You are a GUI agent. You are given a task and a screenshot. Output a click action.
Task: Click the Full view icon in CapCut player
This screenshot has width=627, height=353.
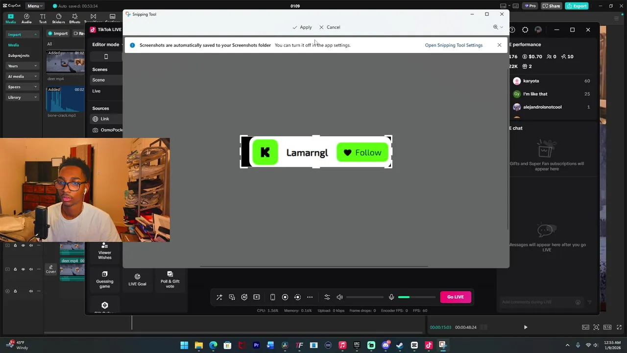[585, 327]
